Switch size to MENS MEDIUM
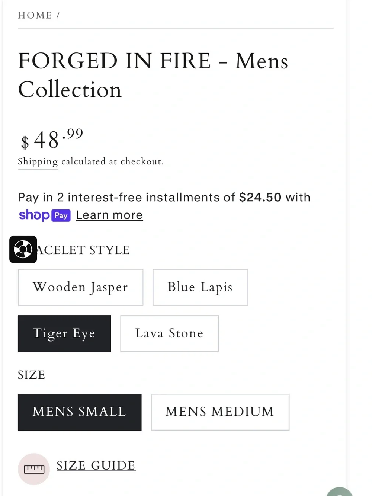372x496 pixels. tap(220, 412)
